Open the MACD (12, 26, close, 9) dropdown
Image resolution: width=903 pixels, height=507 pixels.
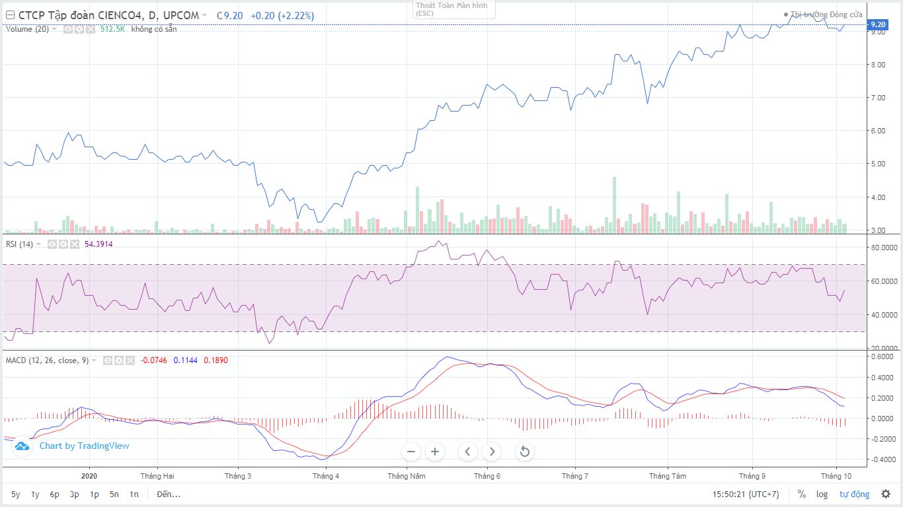[95, 360]
